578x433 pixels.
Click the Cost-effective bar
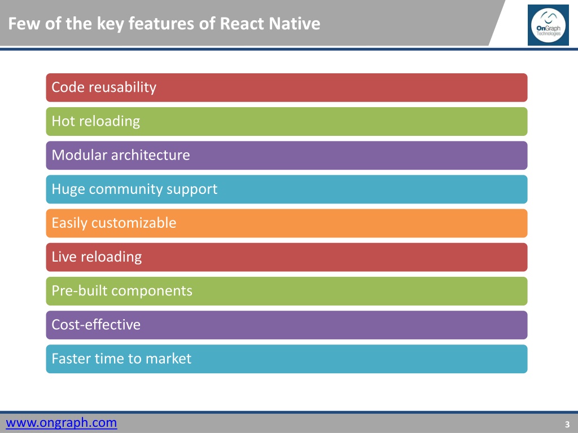click(287, 325)
